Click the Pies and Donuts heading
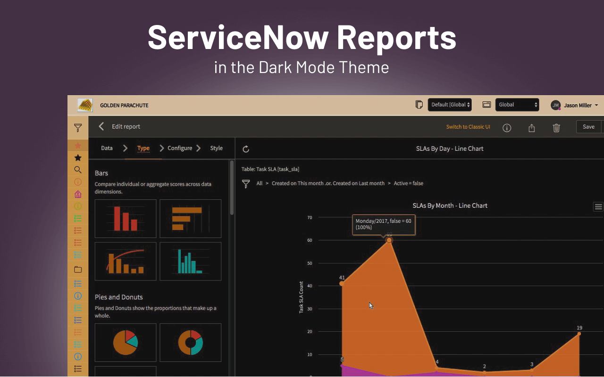This screenshot has width=604, height=377. coord(119,297)
